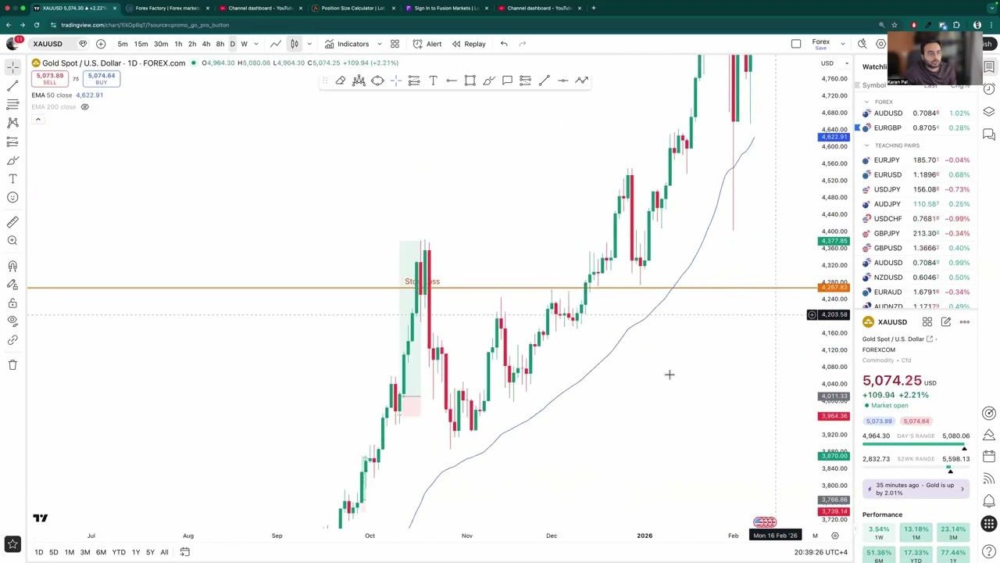Choose the rectangle tool in the floating toolbar
The height and width of the screenshot is (563, 1000).
coord(470,81)
